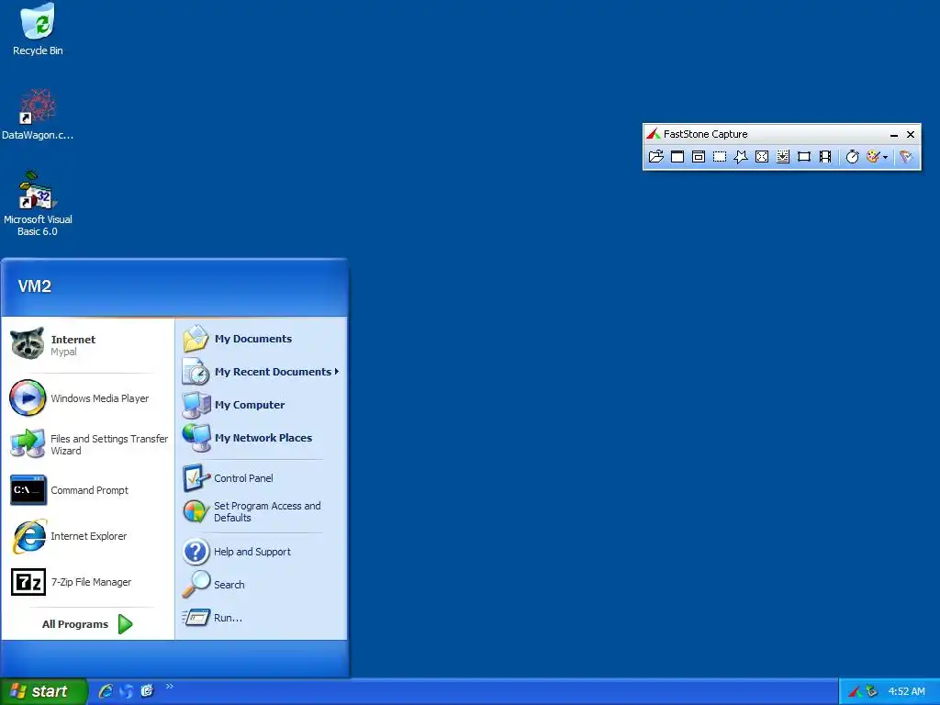Capture fixed-size region in FastStone
The height and width of the screenshot is (705, 940).
[804, 156]
